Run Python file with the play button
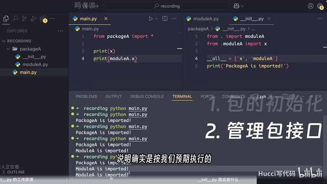327x184 pixels. (150, 19)
